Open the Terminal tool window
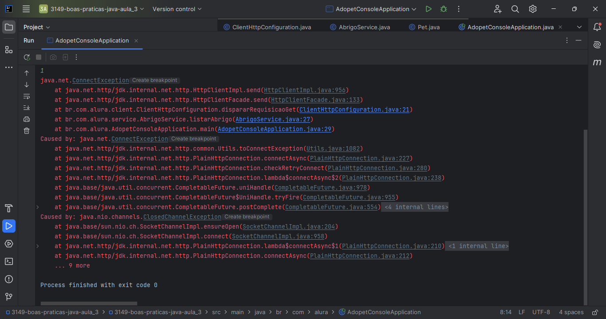This screenshot has height=319, width=606. 9,261
